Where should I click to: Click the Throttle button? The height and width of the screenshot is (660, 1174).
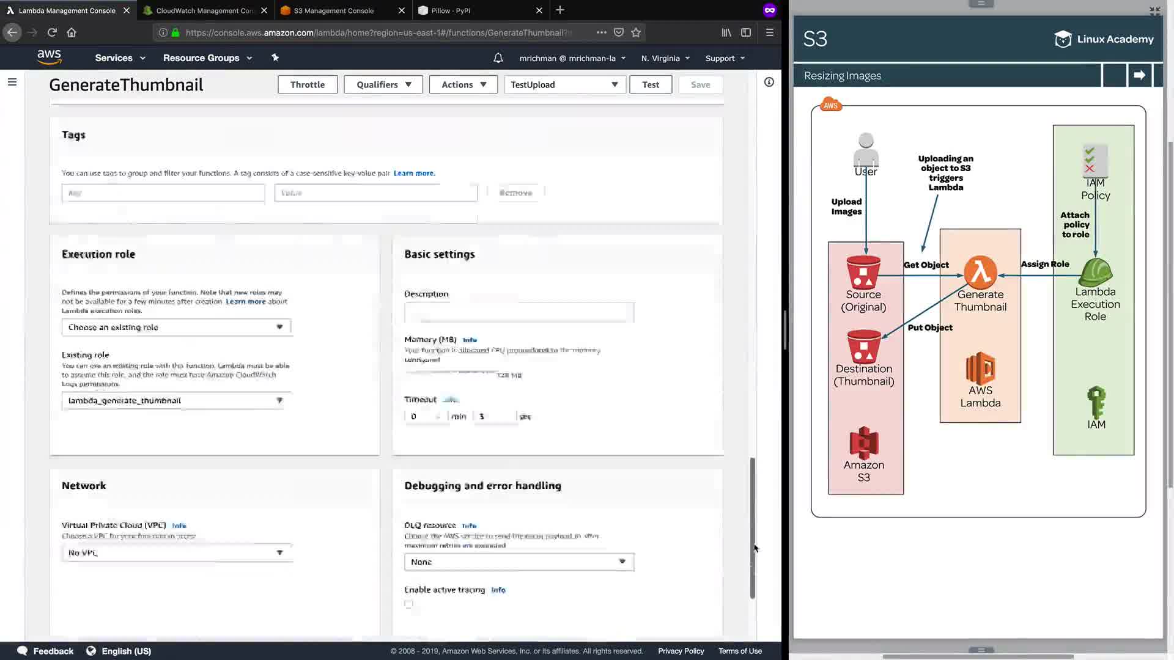click(x=307, y=84)
